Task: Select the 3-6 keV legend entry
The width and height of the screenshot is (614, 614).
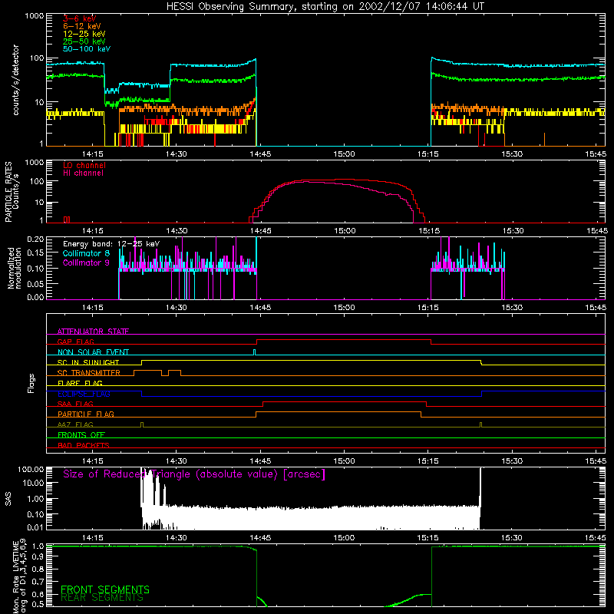Action: [80, 18]
